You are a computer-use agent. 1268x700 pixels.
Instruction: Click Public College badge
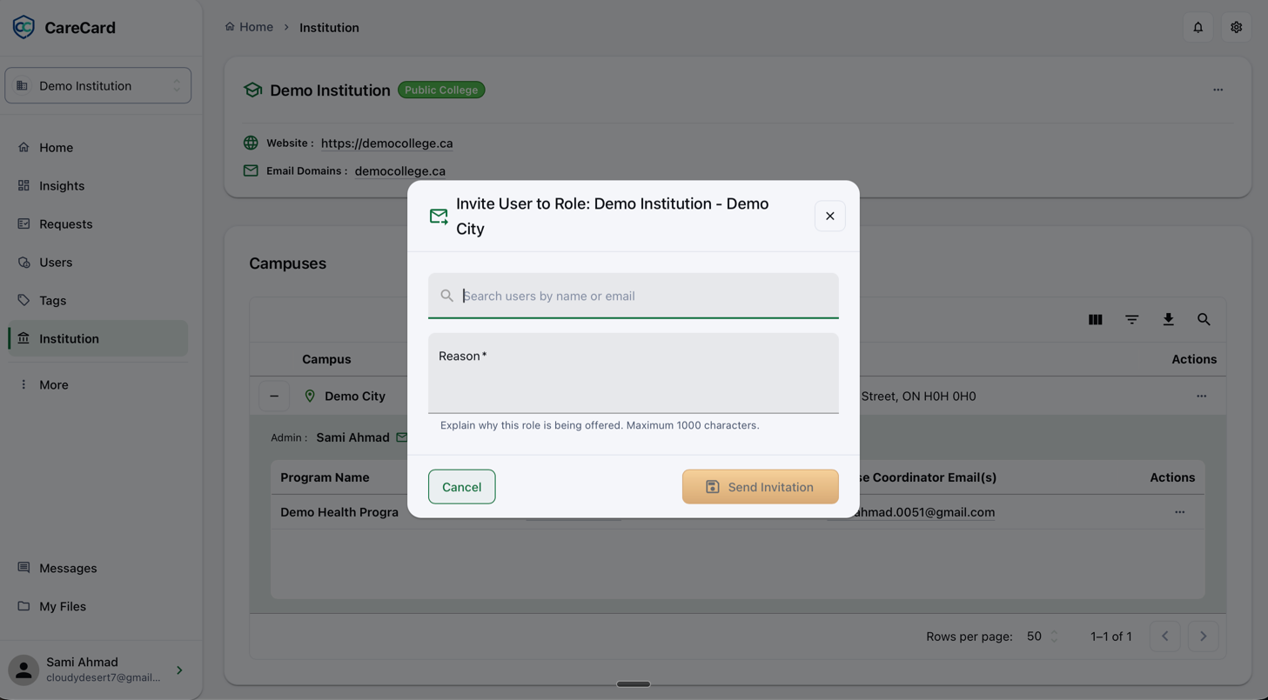(441, 90)
